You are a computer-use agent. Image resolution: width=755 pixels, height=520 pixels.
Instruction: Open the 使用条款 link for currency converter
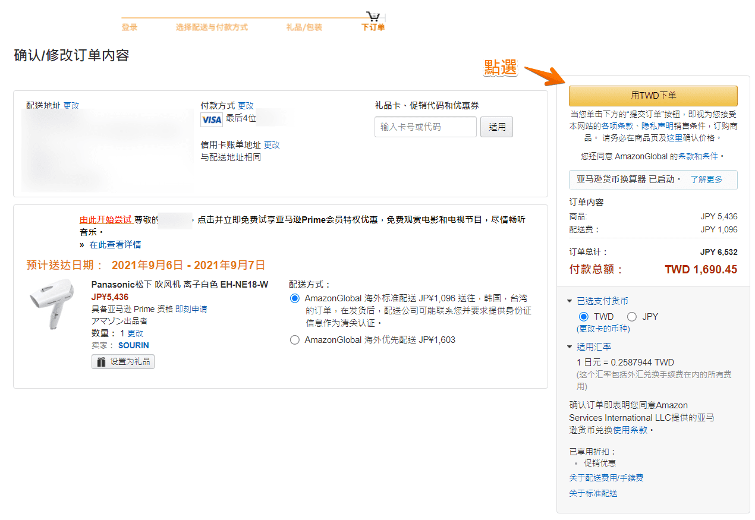[631, 430]
